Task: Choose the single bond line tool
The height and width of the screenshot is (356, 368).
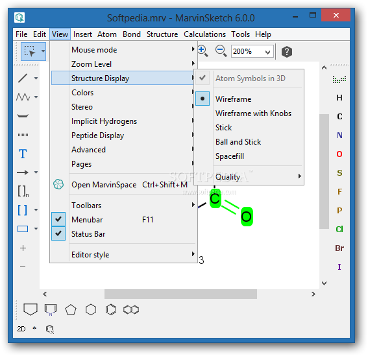Action: (23, 78)
